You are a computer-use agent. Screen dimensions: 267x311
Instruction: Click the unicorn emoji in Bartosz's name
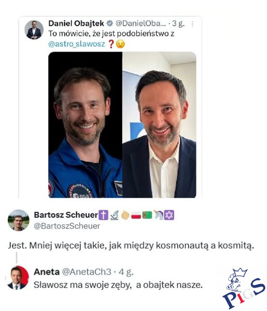click(x=159, y=215)
